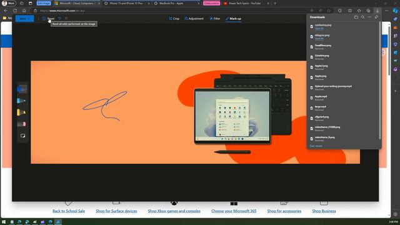Open file link under second download
The width and height of the screenshot is (400, 225).
point(319,39)
